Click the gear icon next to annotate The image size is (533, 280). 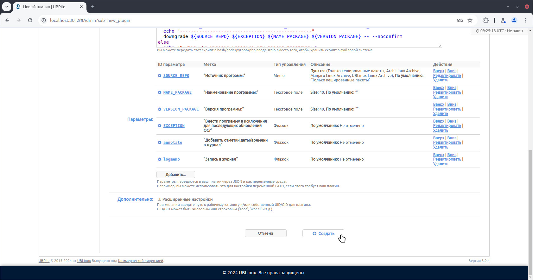point(160,143)
